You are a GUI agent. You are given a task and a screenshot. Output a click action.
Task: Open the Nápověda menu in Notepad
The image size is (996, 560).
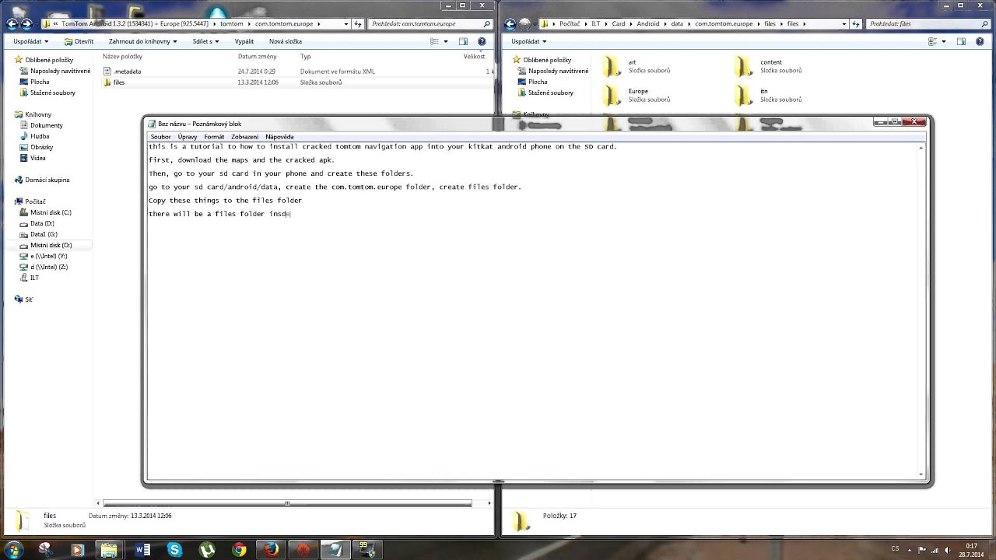pos(279,137)
